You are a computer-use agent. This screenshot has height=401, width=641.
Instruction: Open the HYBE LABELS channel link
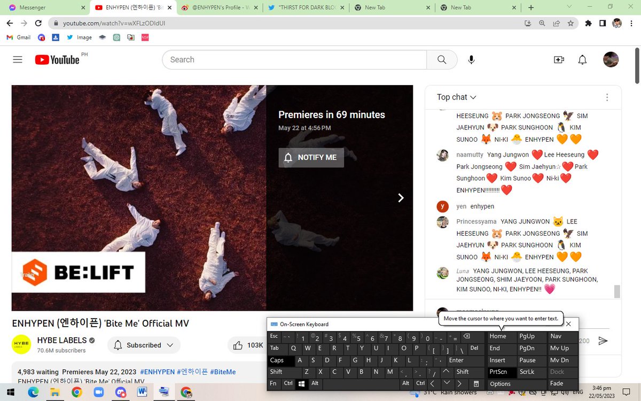point(62,341)
